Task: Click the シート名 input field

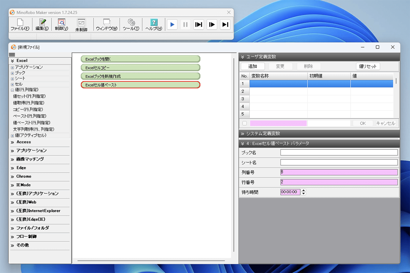Action: click(x=339, y=162)
